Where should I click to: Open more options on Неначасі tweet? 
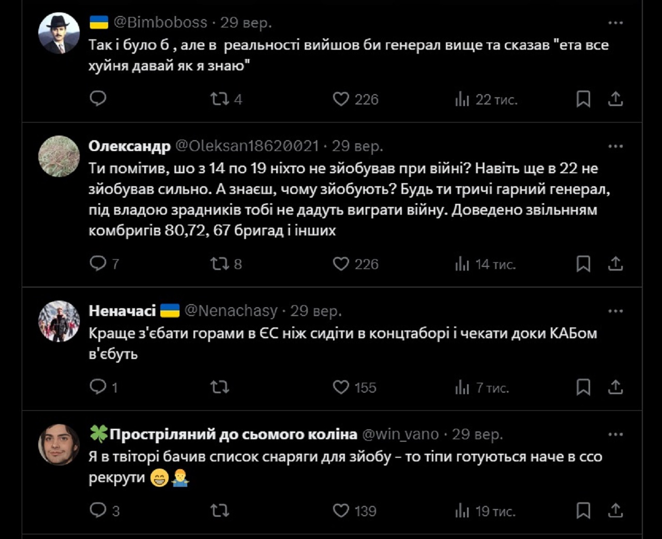tap(615, 311)
